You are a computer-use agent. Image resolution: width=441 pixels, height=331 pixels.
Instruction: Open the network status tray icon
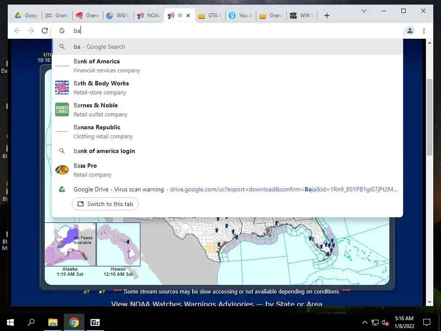pyautogui.click(x=375, y=322)
